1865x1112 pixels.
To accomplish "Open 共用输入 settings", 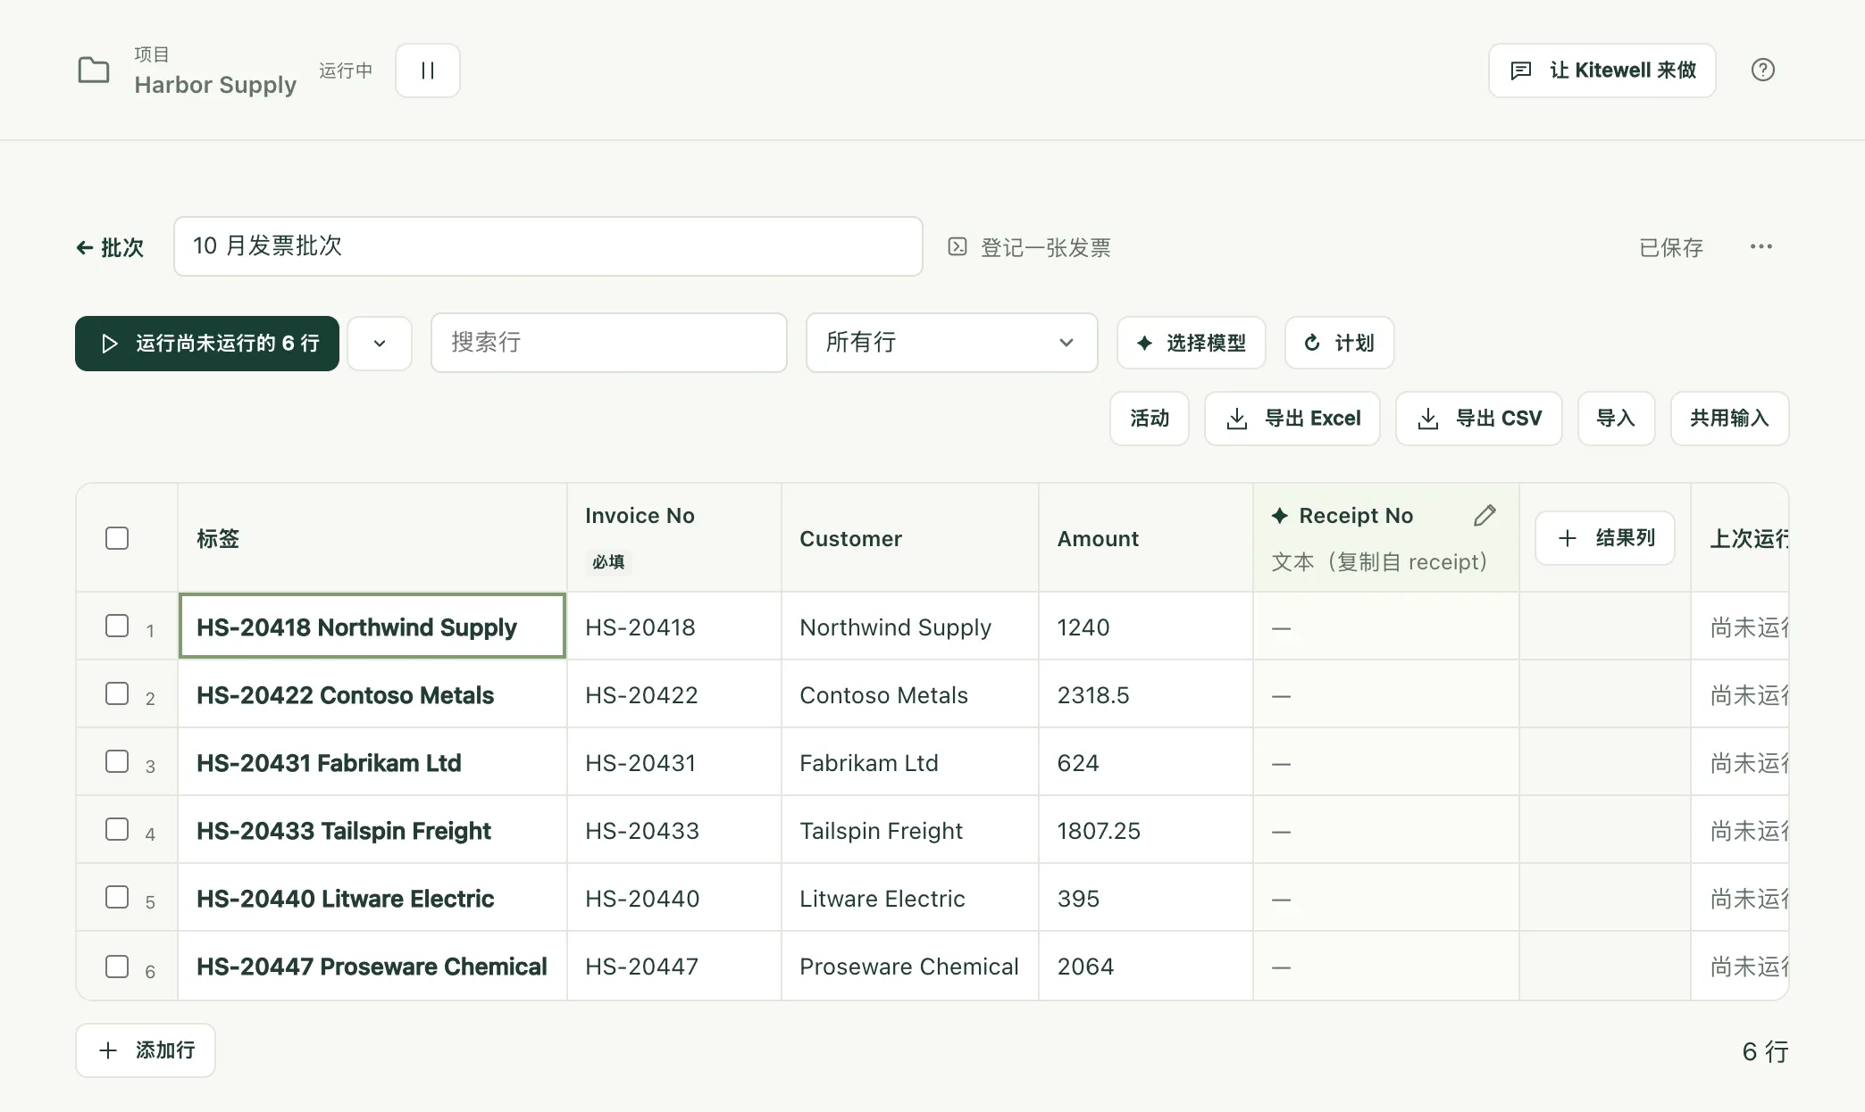I will pyautogui.click(x=1729, y=419).
